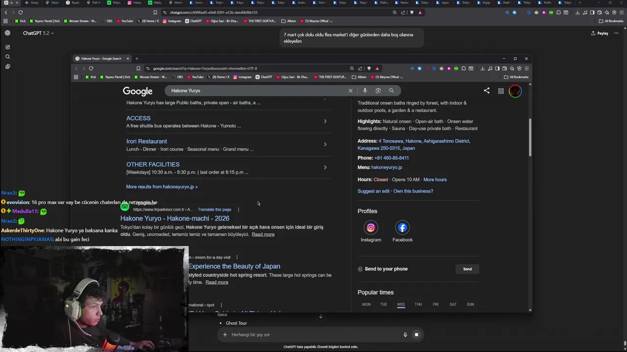The height and width of the screenshot is (352, 627).
Task: Select WED in Popular times
Action: (x=401, y=305)
